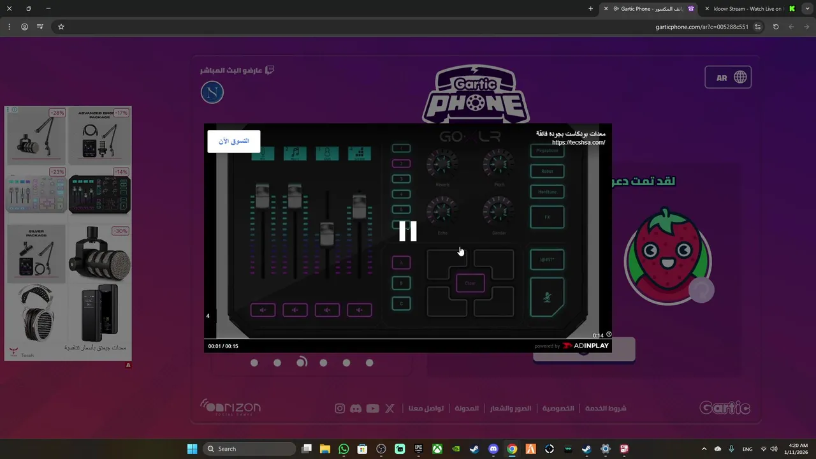Viewport: 816px width, 459px height.
Task: Pause the ad video with the pause button
Action: pos(408,231)
